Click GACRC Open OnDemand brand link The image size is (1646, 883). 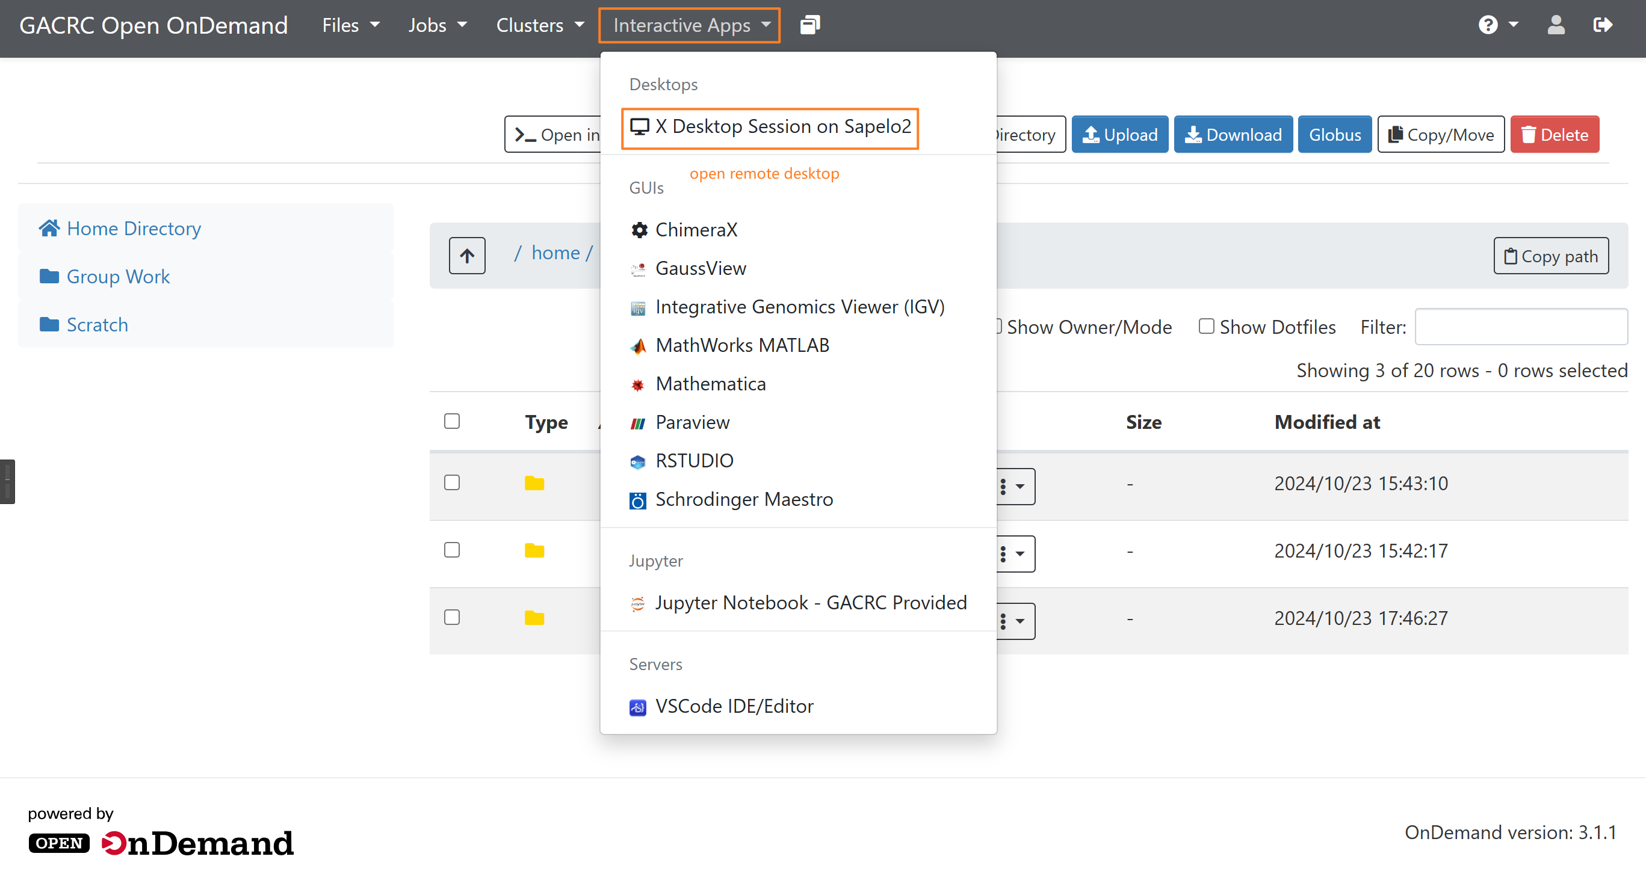[x=153, y=25]
